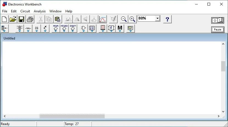The width and height of the screenshot is (228, 127).
Task: Click the Temp: 27 status field
Action: [77, 124]
